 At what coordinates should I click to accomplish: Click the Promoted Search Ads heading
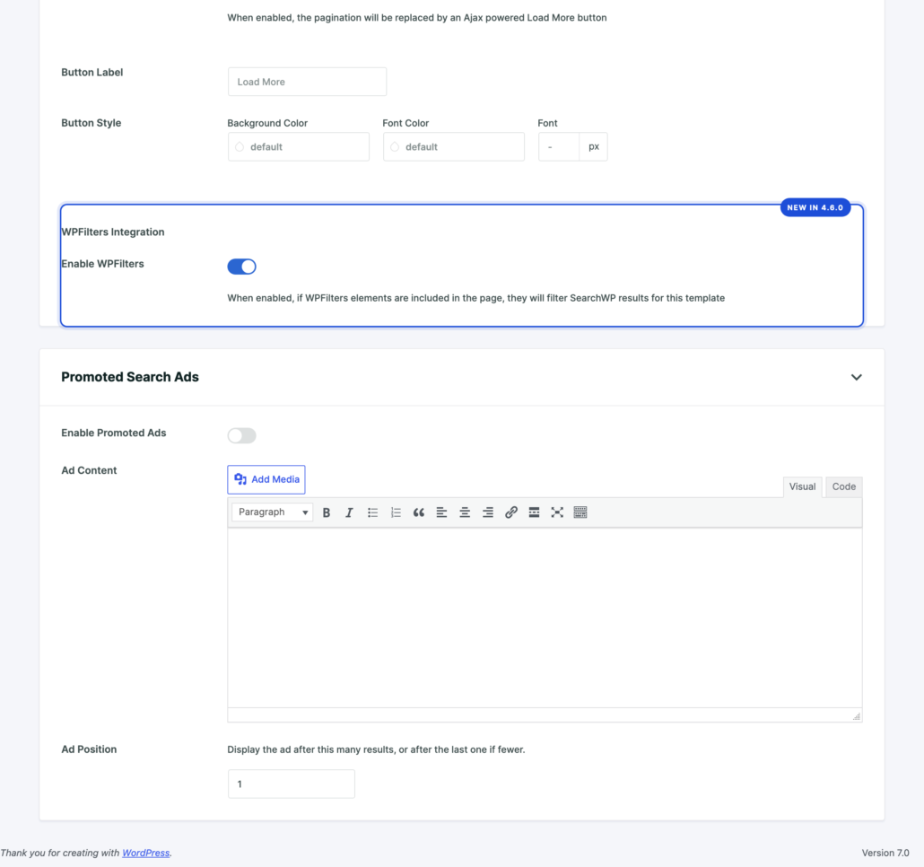pos(130,377)
